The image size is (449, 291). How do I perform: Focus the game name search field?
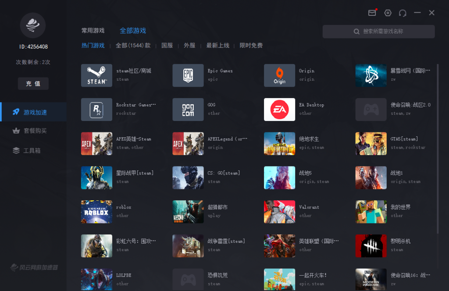coord(378,32)
